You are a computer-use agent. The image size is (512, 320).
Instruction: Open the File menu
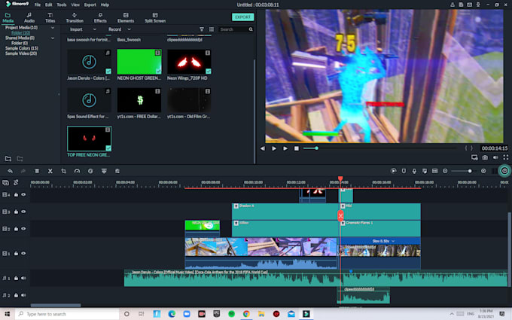tap(38, 5)
